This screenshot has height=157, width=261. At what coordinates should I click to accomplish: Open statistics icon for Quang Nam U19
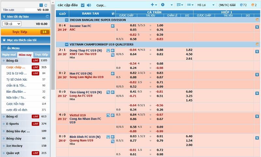[113, 141]
